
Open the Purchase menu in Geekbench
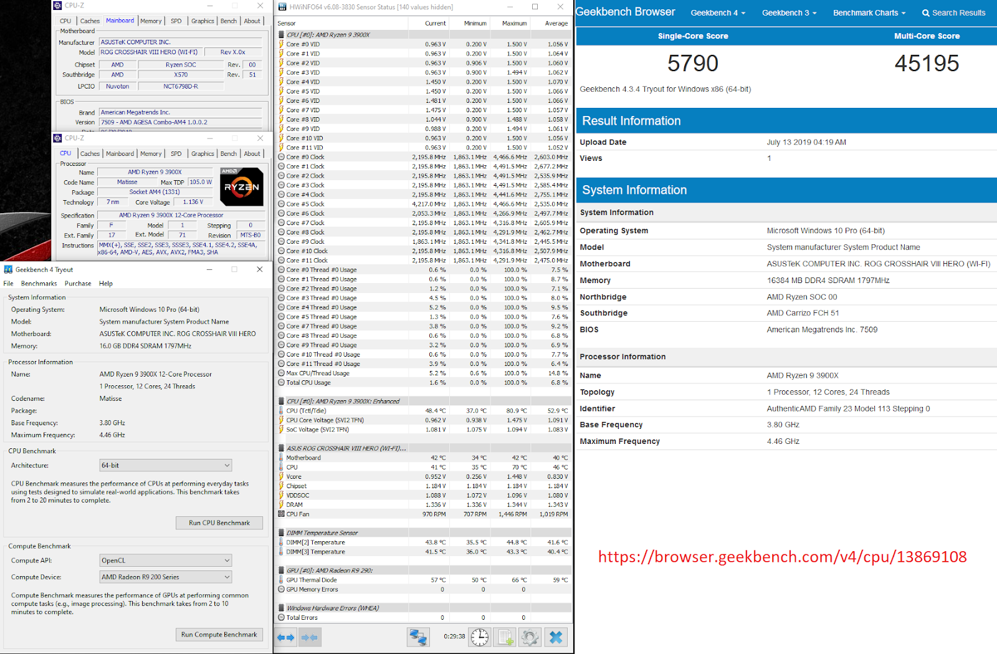(x=78, y=284)
